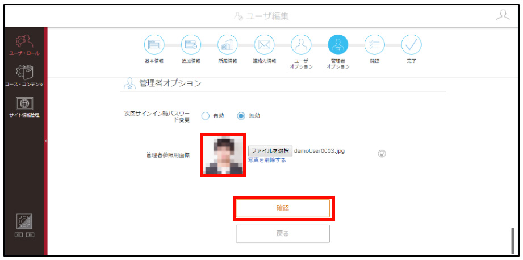Open the user profile icon at top right

pos(503,16)
